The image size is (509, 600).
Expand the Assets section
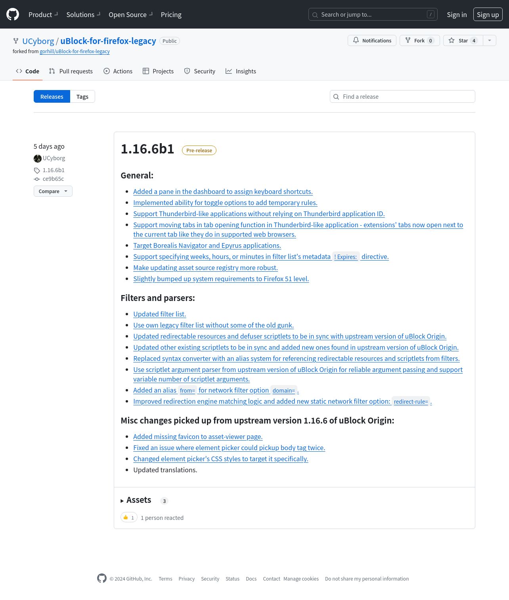click(136, 500)
